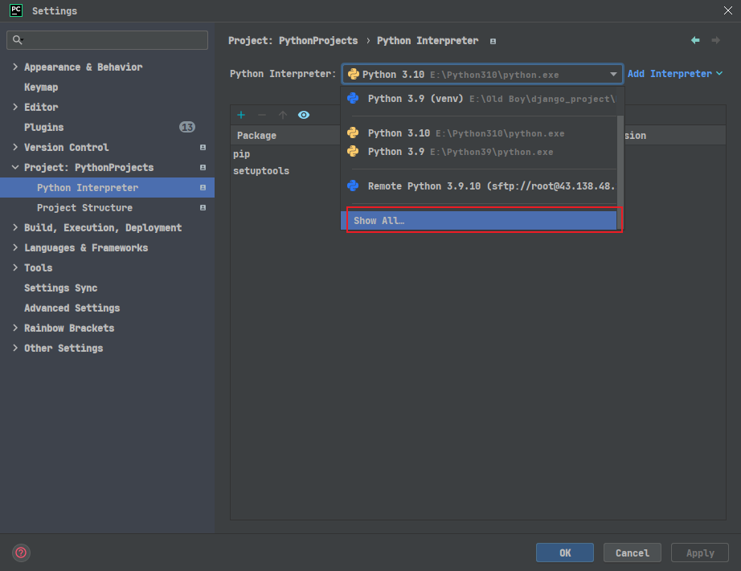This screenshot has width=741, height=571.
Task: Expand the Appearance & Behavior section
Action: (x=15, y=67)
